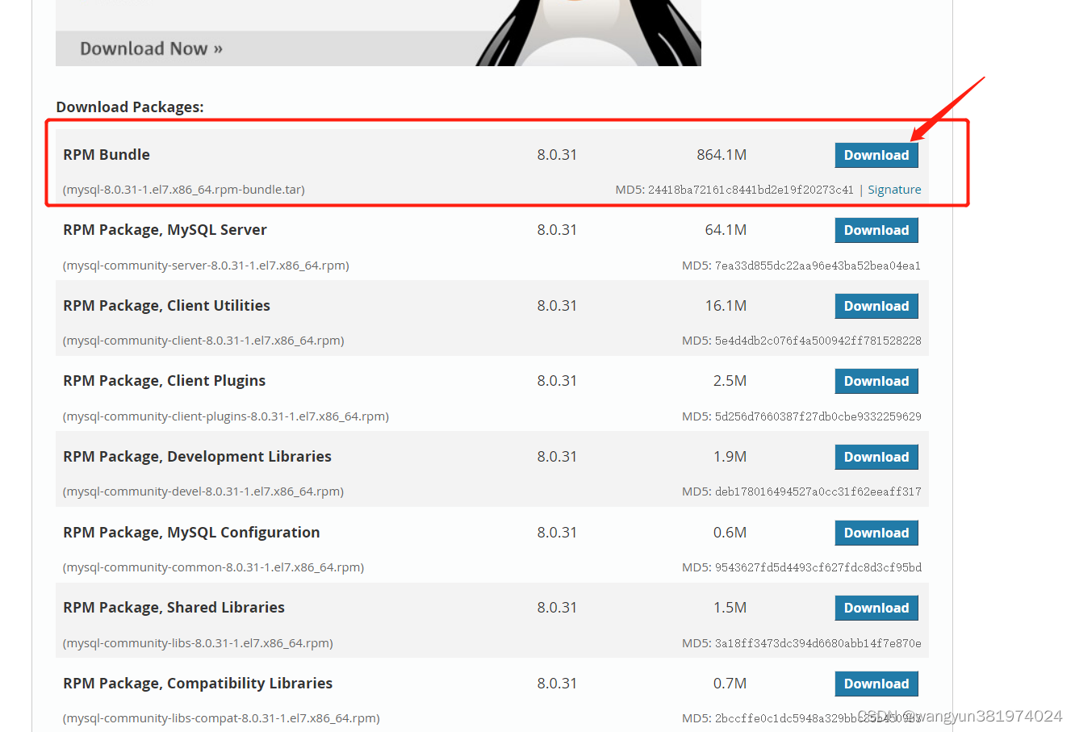
Task: Click version 8.0.31 in Development Libraries row
Action: (557, 457)
